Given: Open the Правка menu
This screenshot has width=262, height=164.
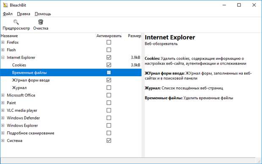Looking at the screenshot, I should coord(24,14).
